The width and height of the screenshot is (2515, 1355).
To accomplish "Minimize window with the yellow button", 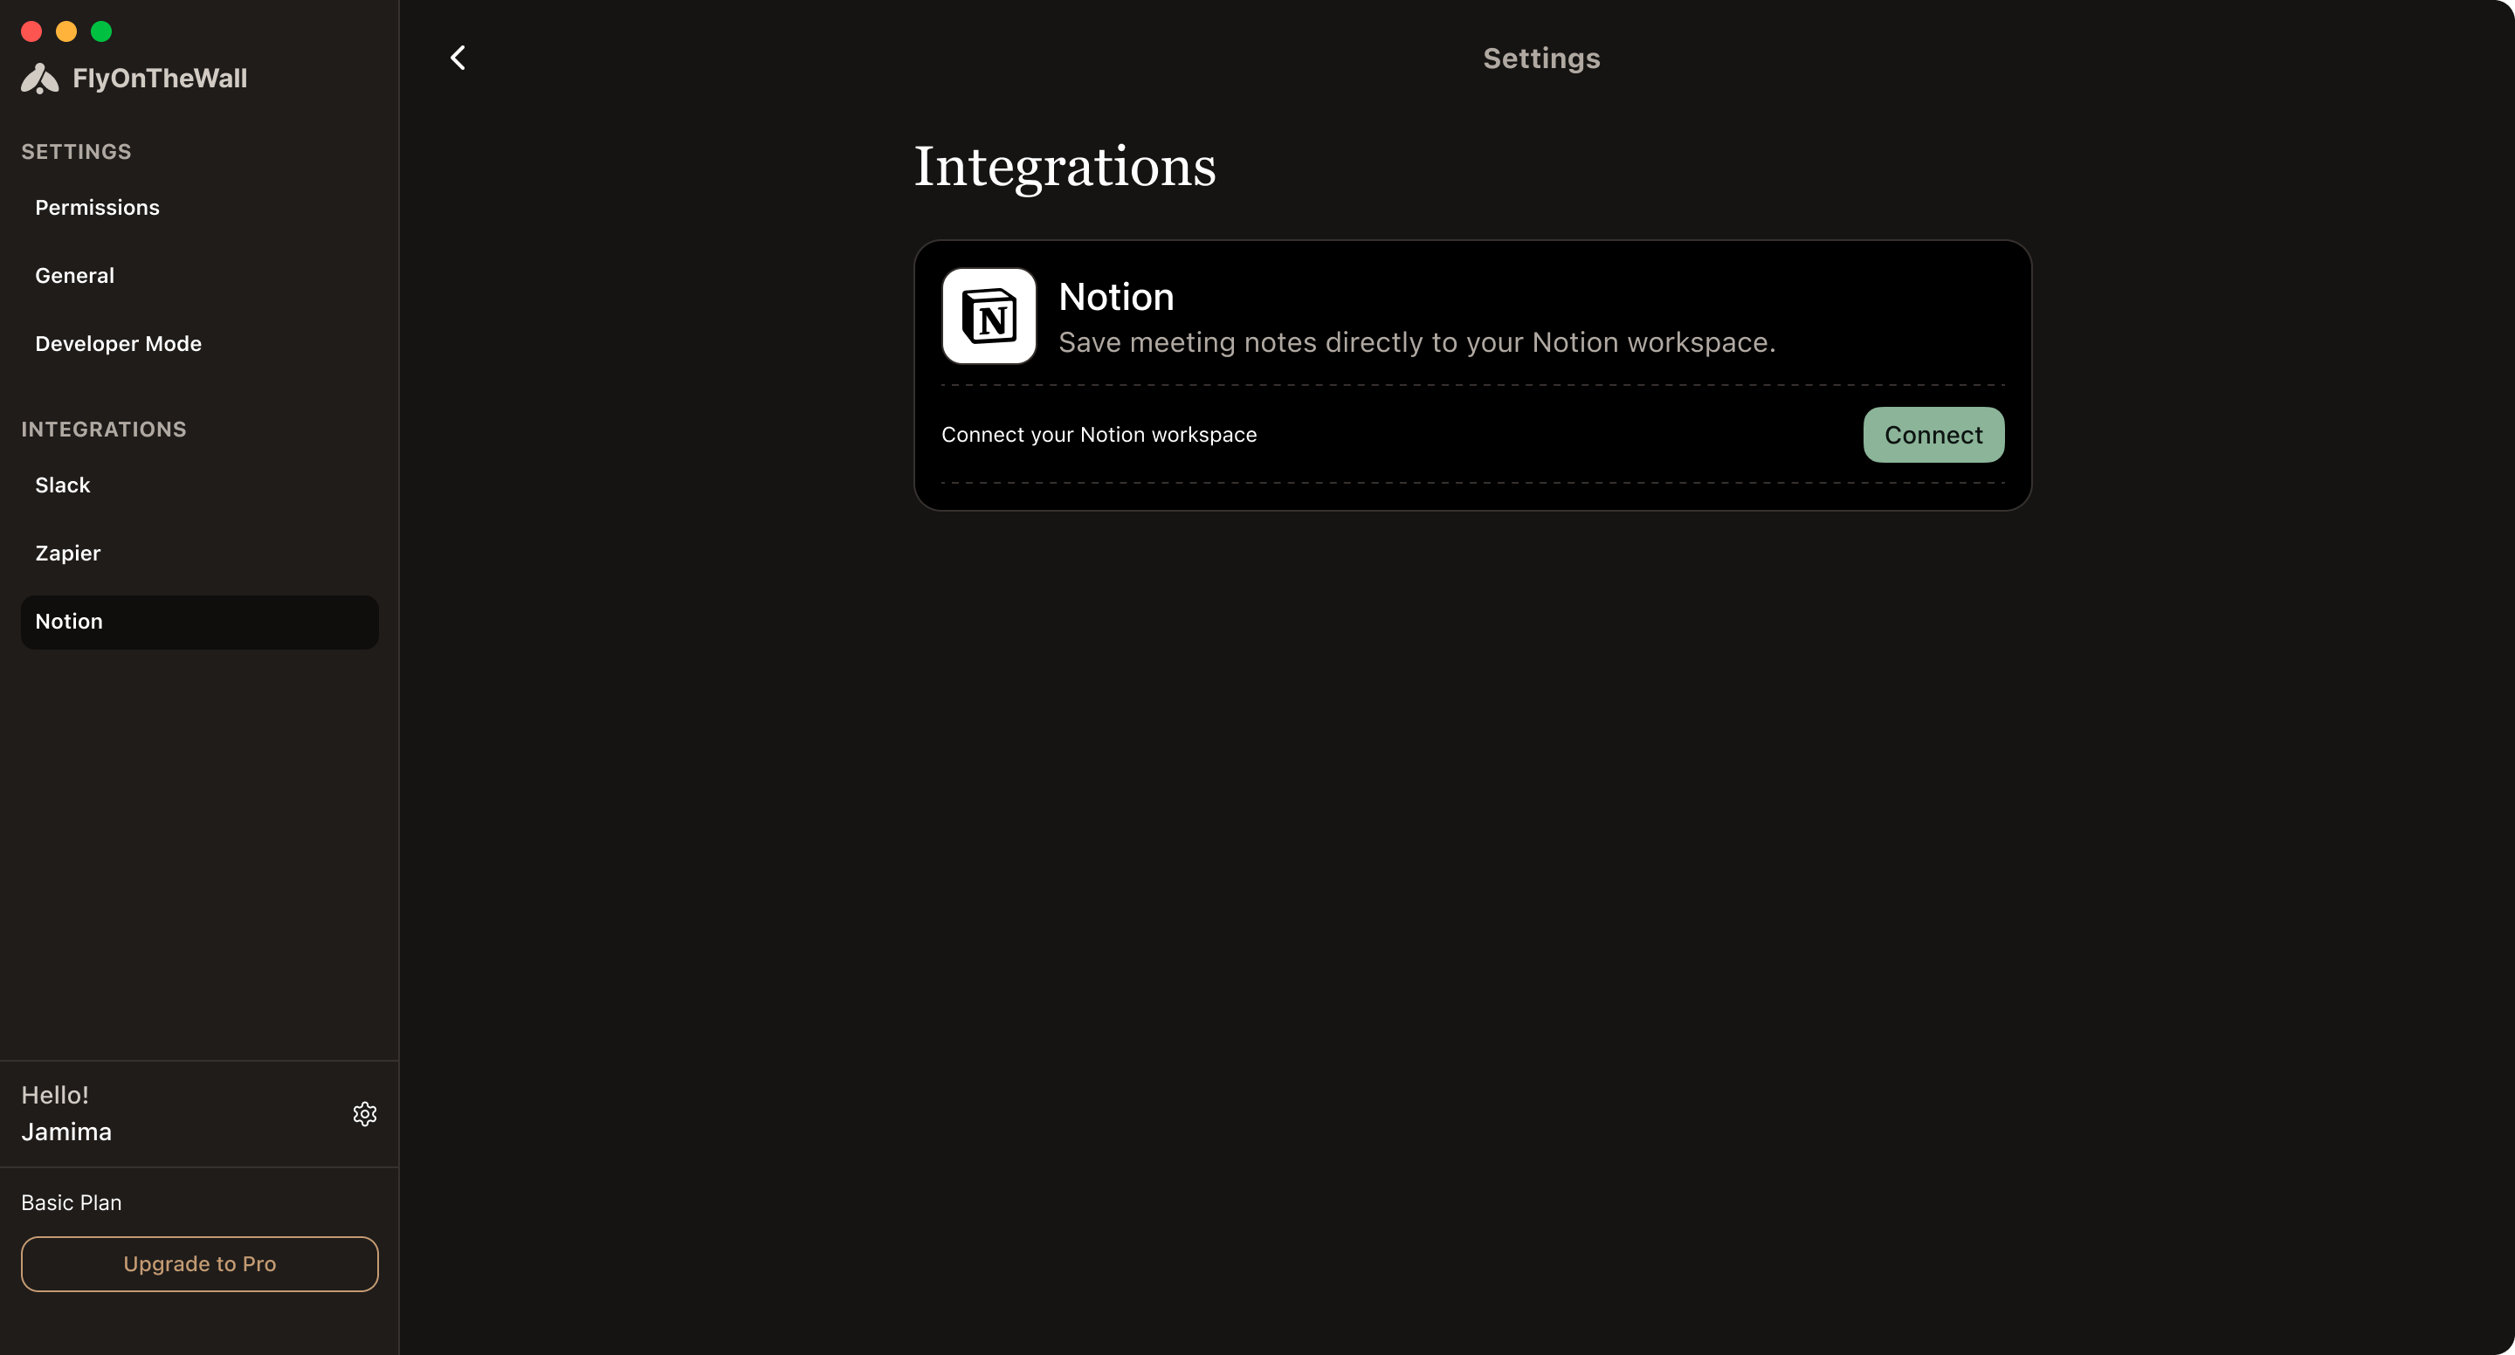I will pyautogui.click(x=66, y=31).
